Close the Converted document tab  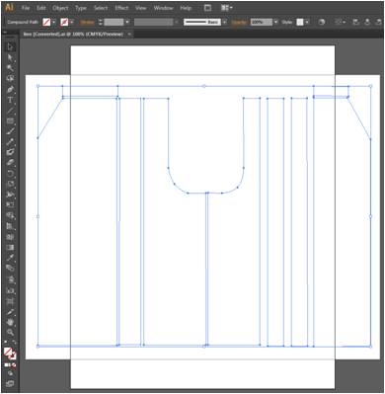coord(129,34)
